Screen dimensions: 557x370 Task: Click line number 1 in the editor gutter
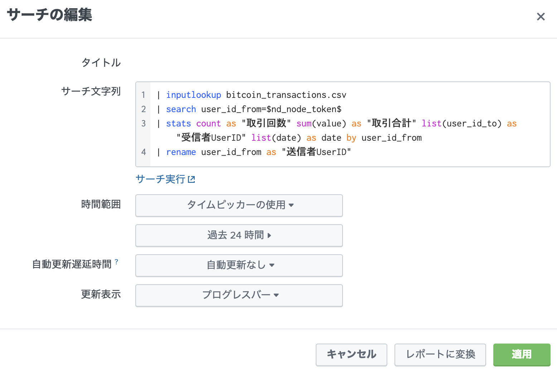click(144, 95)
